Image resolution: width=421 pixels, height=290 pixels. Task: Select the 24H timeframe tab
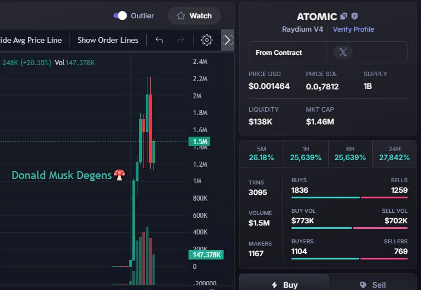click(394, 154)
